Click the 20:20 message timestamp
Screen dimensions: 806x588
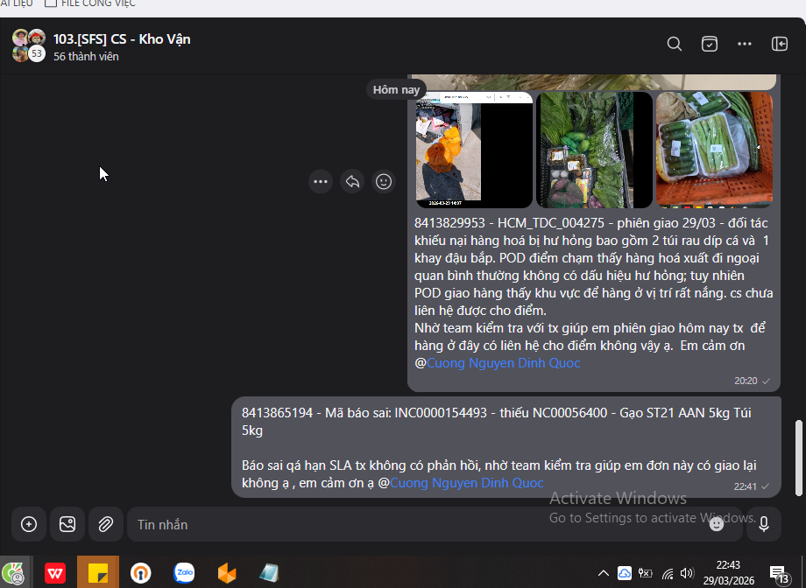pos(746,381)
